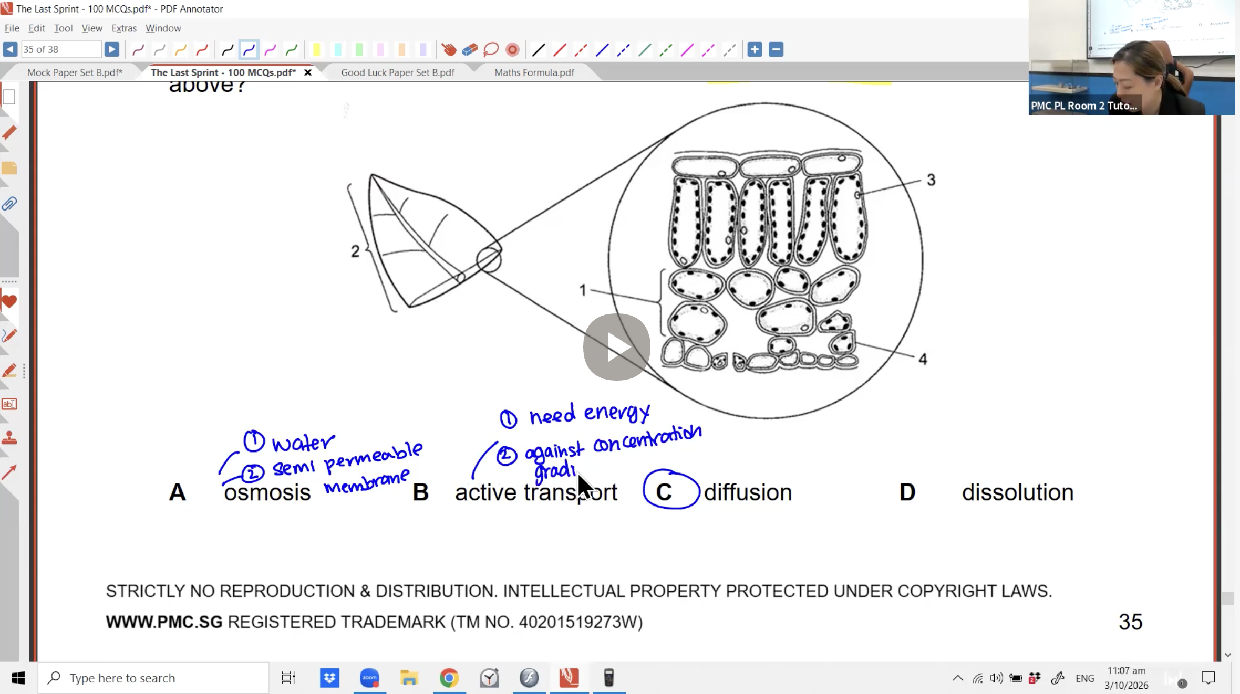Image resolution: width=1240 pixels, height=694 pixels.
Task: Select the orange pen tool
Action: point(180,49)
